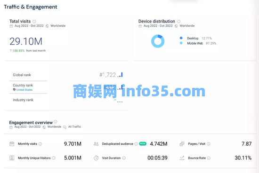259x173 pixels.
Task: Click the Mobile Web 87.29% percentage
Action: (x=211, y=43)
